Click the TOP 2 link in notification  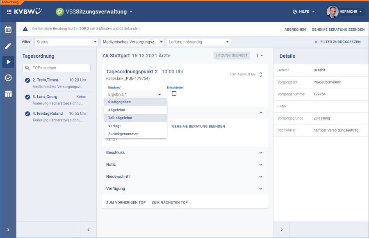(84, 29)
